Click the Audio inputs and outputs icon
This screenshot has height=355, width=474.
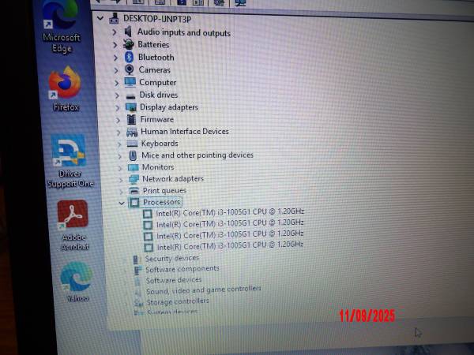[x=128, y=32]
